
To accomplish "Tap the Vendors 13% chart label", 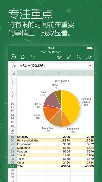I will click(38, 117).
